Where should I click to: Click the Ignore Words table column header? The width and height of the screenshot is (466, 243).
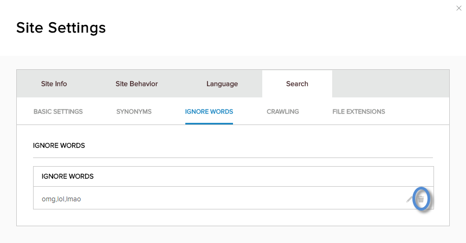pyautogui.click(x=68, y=176)
